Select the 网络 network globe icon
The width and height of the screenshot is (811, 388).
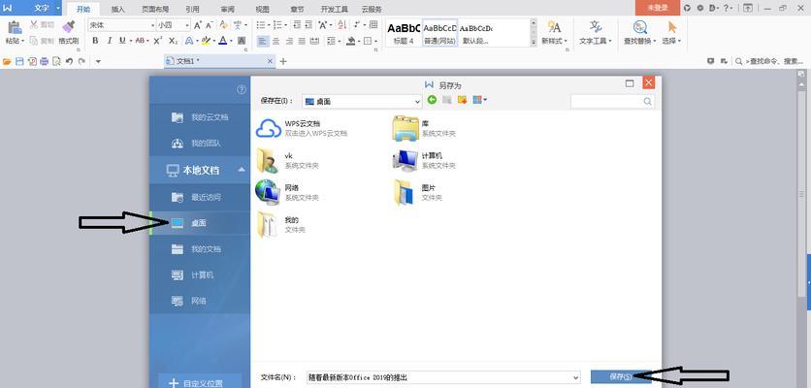click(x=267, y=191)
